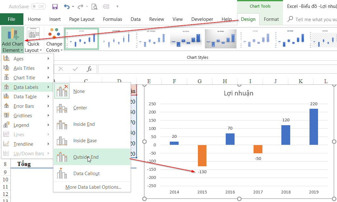Viewport: 337px width, 202px height.
Task: Open the Customize Quick Access Toolbar dropdown
Action: [118, 6]
